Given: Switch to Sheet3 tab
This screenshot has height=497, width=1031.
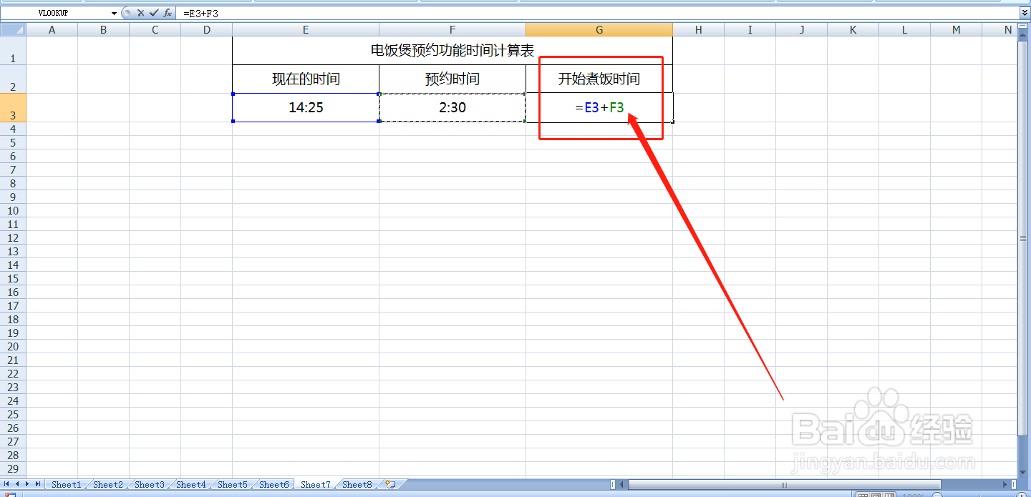Looking at the screenshot, I should (x=149, y=485).
